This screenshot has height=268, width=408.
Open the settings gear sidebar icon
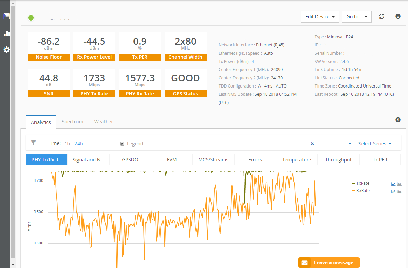pyautogui.click(x=6, y=50)
